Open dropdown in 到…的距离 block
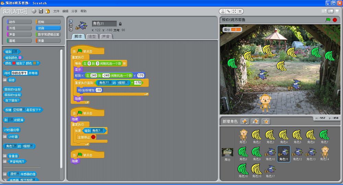 [x=11, y=120]
